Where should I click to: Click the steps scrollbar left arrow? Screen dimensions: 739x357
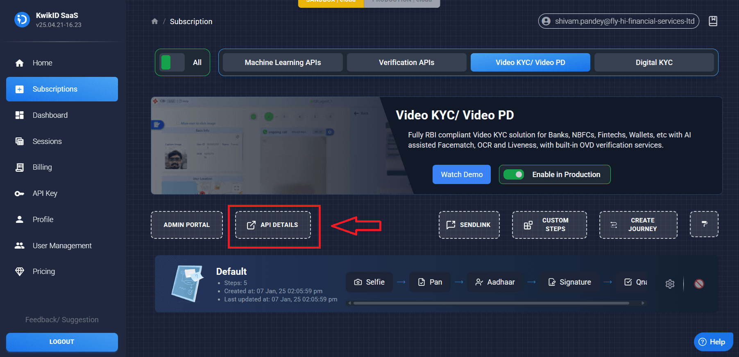click(349, 303)
